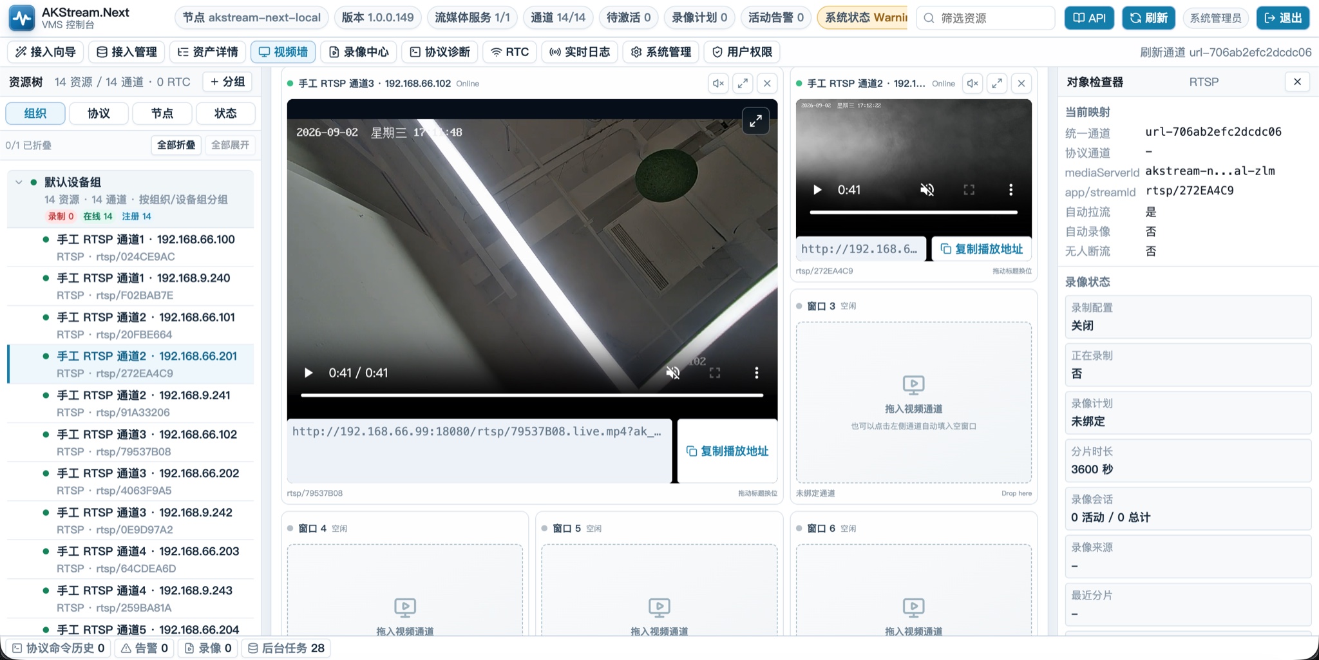Select the 协议 grouping filter

point(99,113)
